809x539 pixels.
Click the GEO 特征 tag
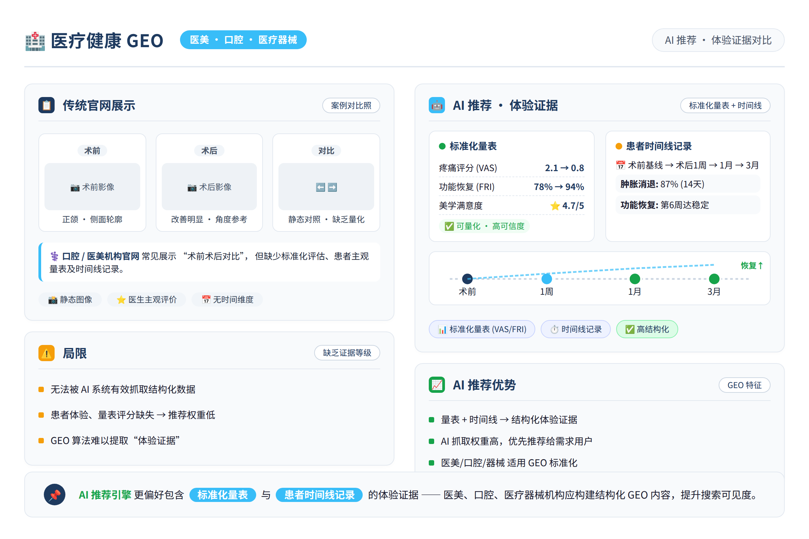744,385
